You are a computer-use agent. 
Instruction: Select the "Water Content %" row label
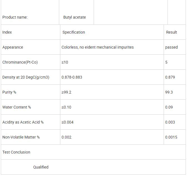point(17,107)
